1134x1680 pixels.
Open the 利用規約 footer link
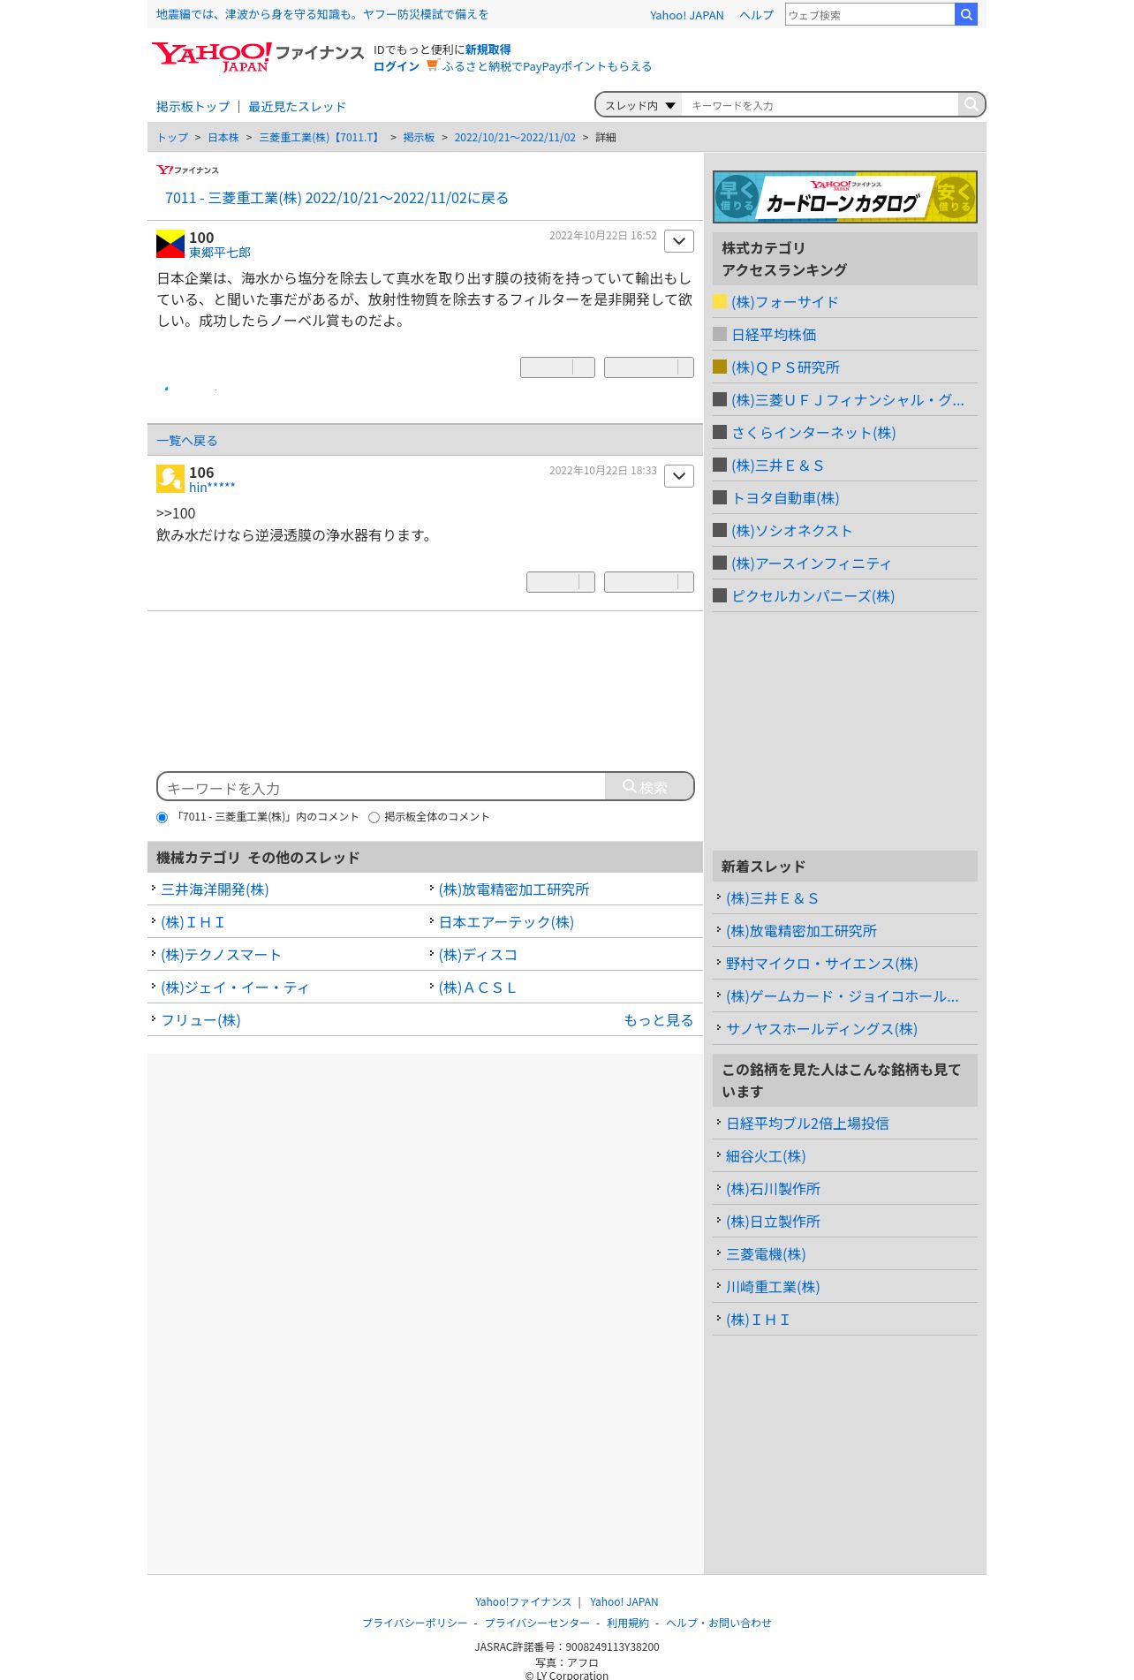tap(628, 1623)
